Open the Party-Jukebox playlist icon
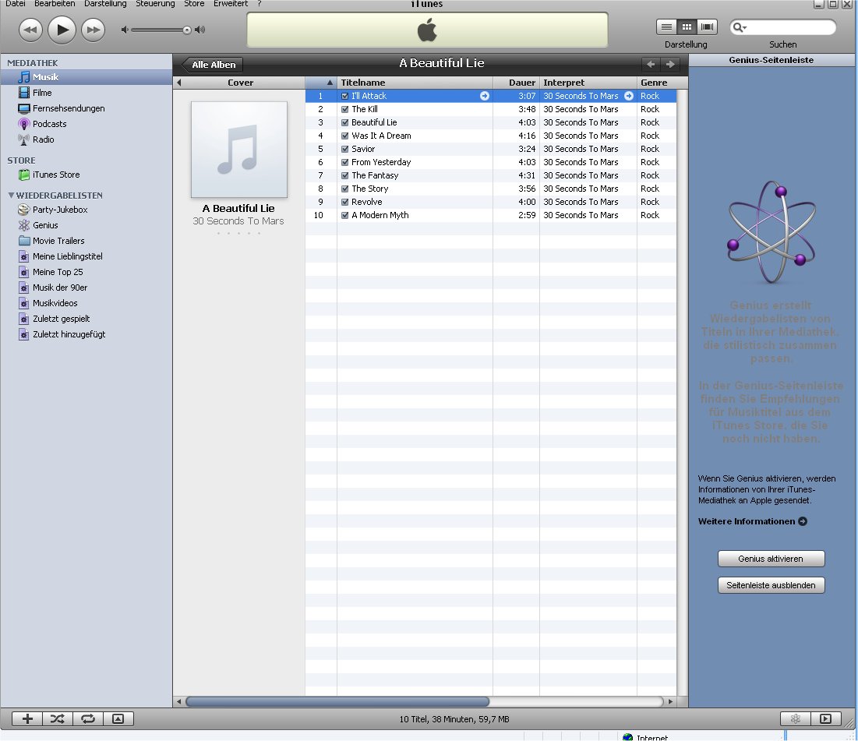The width and height of the screenshot is (858, 741). click(x=23, y=210)
